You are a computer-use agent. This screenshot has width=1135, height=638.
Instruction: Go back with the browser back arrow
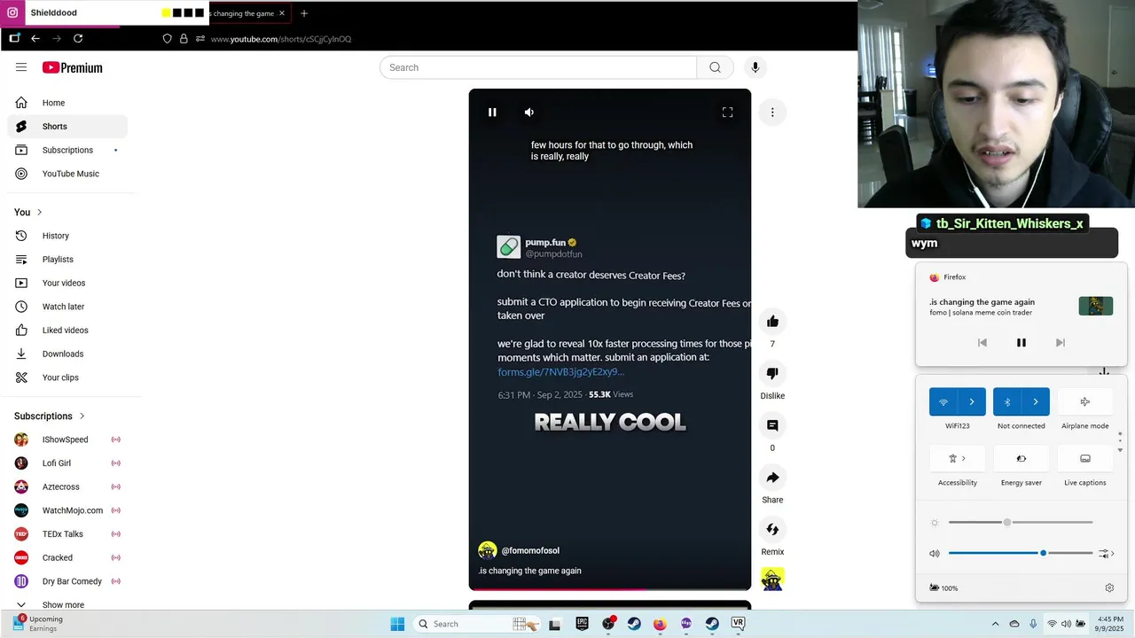tap(35, 39)
